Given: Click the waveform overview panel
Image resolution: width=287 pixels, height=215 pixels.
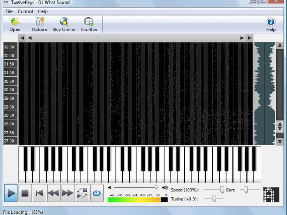Looking at the screenshot, I should point(265,94).
